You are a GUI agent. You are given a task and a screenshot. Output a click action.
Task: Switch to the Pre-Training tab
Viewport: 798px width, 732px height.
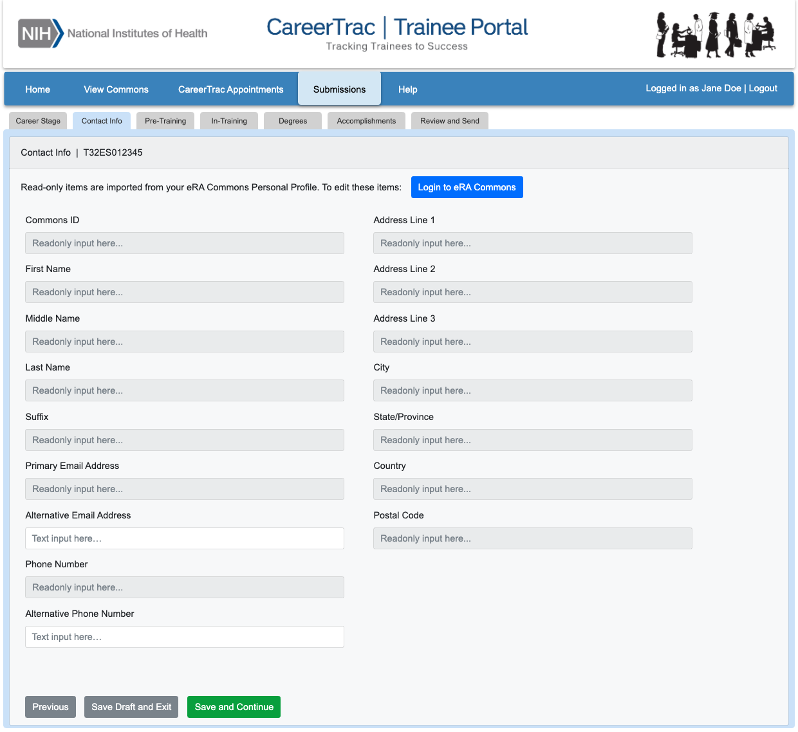(x=165, y=121)
